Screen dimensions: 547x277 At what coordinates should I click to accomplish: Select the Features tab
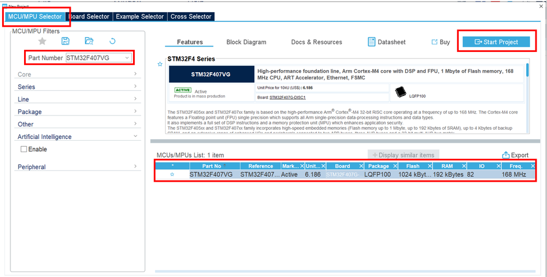pos(190,42)
